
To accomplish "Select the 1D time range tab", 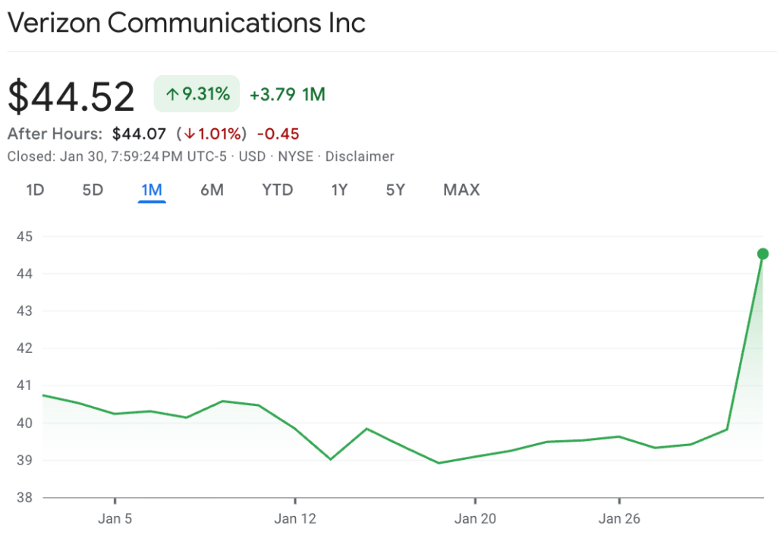I will [x=35, y=190].
